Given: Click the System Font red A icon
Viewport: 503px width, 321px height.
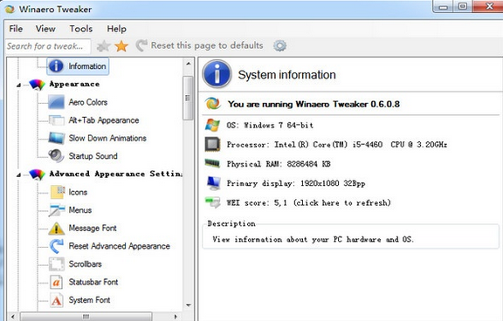Looking at the screenshot, I should [x=57, y=300].
